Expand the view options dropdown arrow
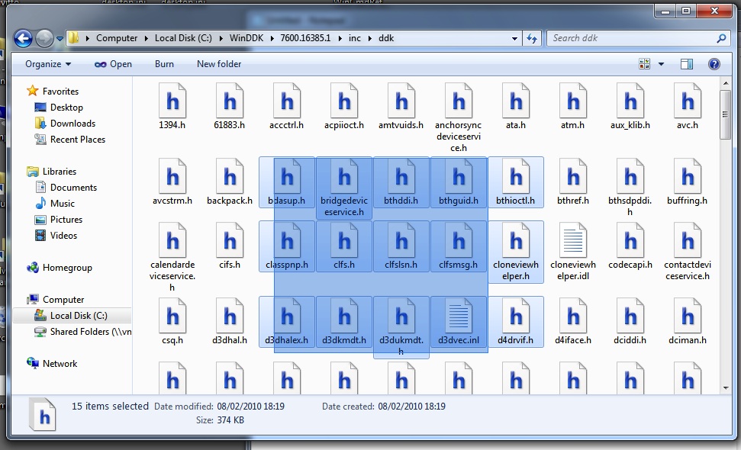 tap(661, 64)
